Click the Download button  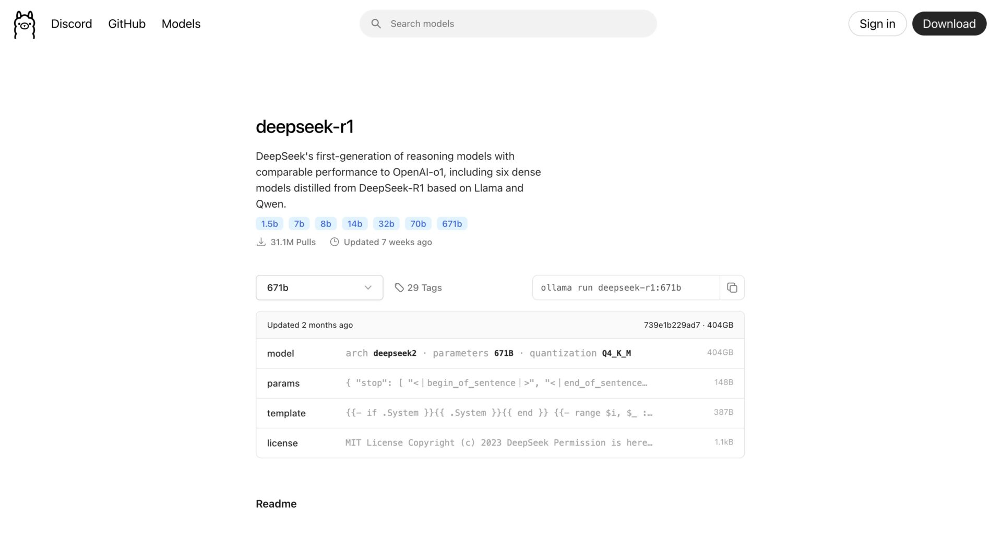949,23
